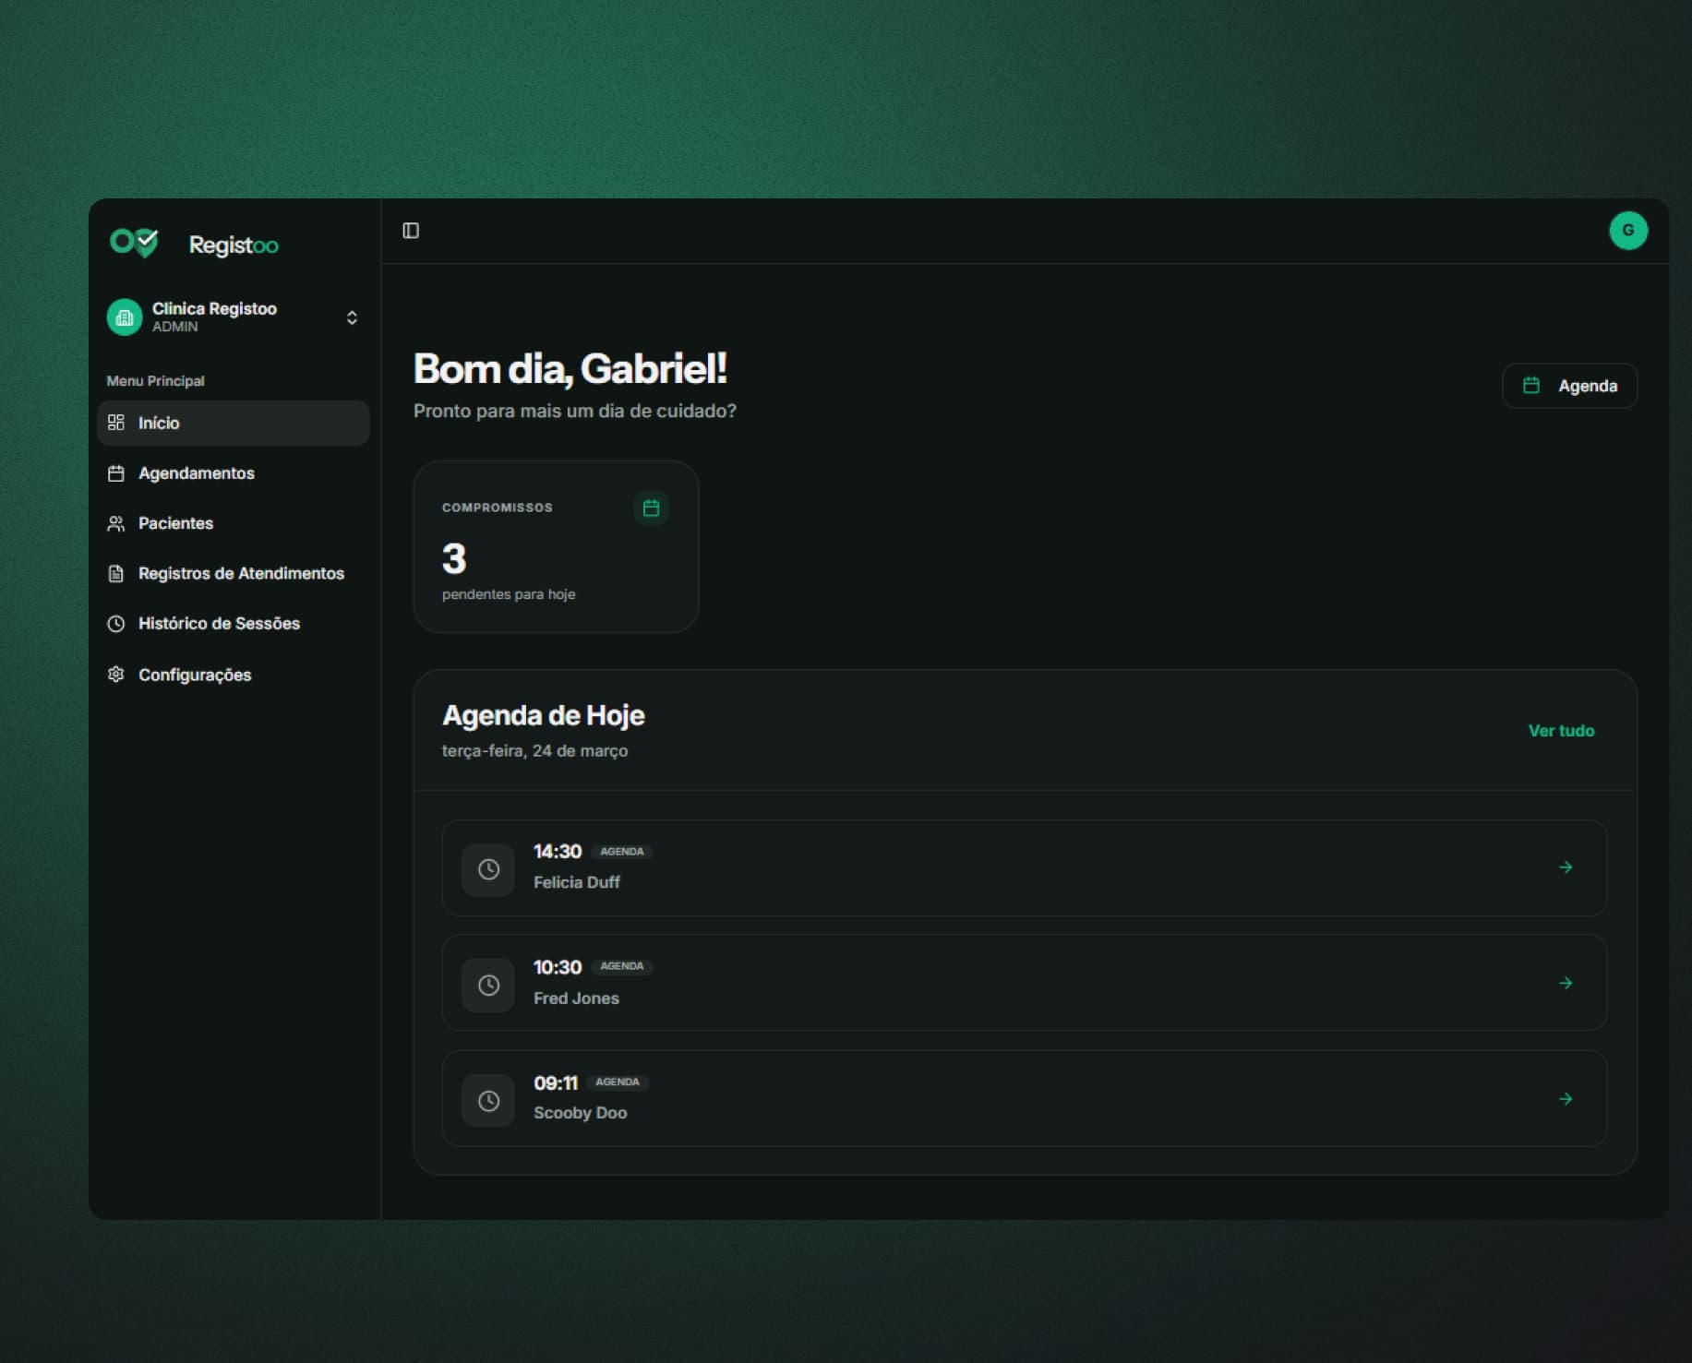The width and height of the screenshot is (1692, 1363).
Task: Click the AGENDA badge beside 14:30
Action: (621, 852)
